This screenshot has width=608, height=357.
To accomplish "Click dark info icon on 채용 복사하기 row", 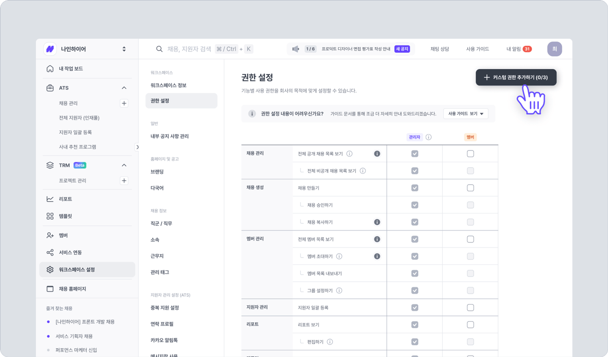I will (377, 222).
